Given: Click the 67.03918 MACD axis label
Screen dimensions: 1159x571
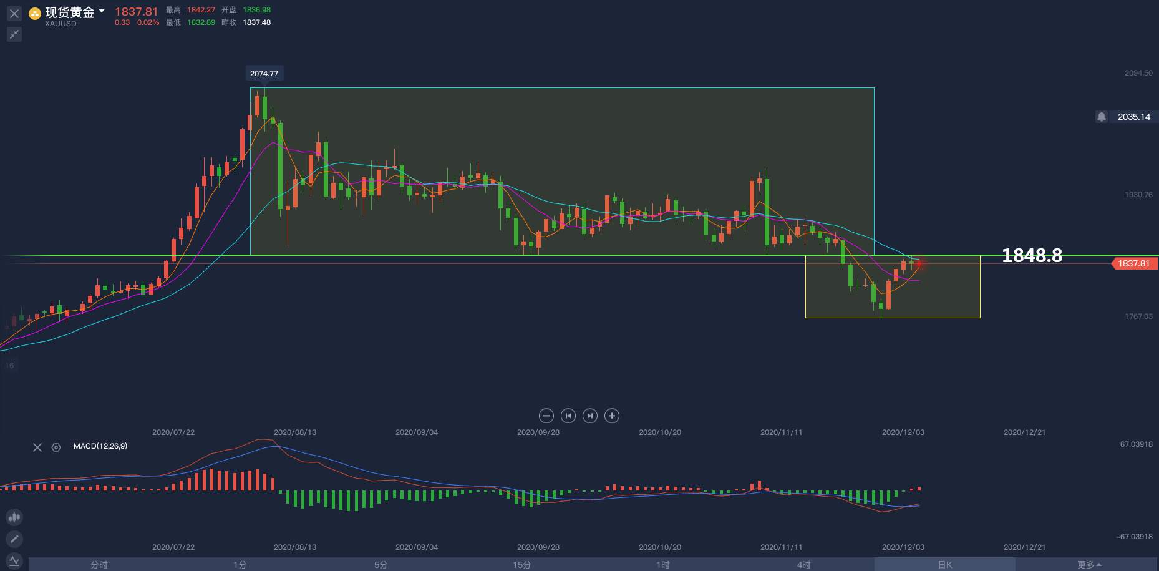Looking at the screenshot, I should (x=1136, y=444).
